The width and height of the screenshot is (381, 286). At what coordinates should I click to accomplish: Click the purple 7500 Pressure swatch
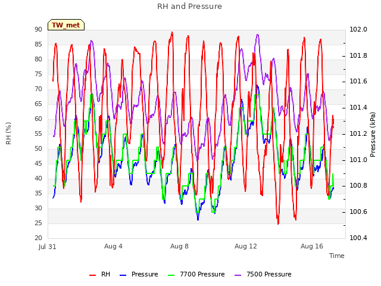[x=238, y=275]
